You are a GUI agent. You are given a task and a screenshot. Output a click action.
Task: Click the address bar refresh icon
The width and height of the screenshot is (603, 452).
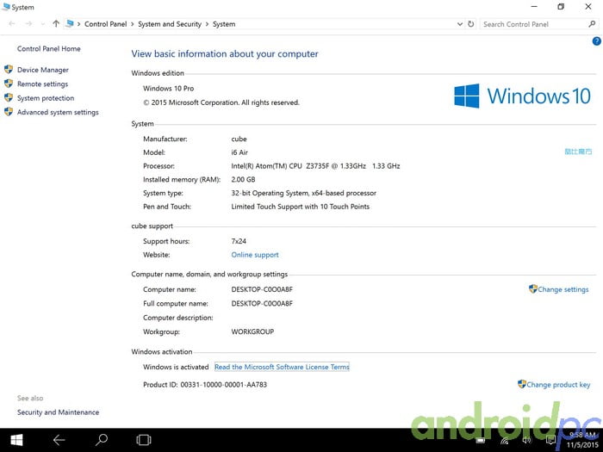(470, 24)
